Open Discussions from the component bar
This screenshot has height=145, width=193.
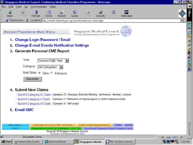point(175,137)
